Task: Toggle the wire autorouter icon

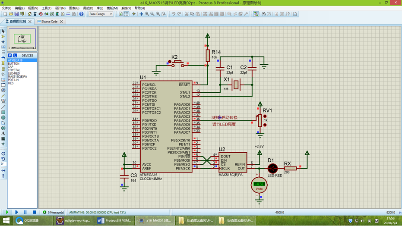Action: (256, 14)
